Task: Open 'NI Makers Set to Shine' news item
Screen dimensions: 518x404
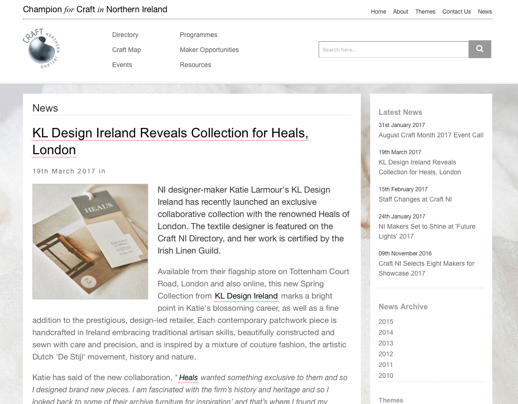Action: tap(427, 232)
